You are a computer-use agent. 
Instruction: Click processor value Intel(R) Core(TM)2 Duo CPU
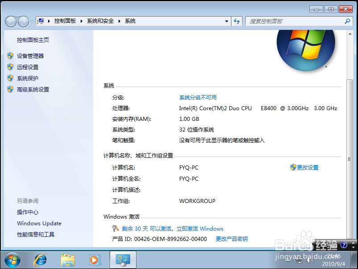(215, 108)
